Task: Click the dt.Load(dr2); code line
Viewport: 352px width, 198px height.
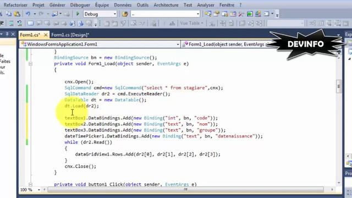Action: pos(82,106)
